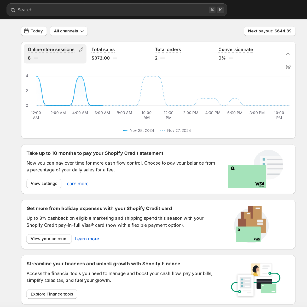307x307 pixels.
Task: Click the Shopify Finance illustration
Action: (256, 280)
